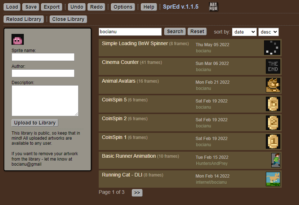Focus the Description text area
Screen dimensions: 299x205
click(x=45, y=101)
